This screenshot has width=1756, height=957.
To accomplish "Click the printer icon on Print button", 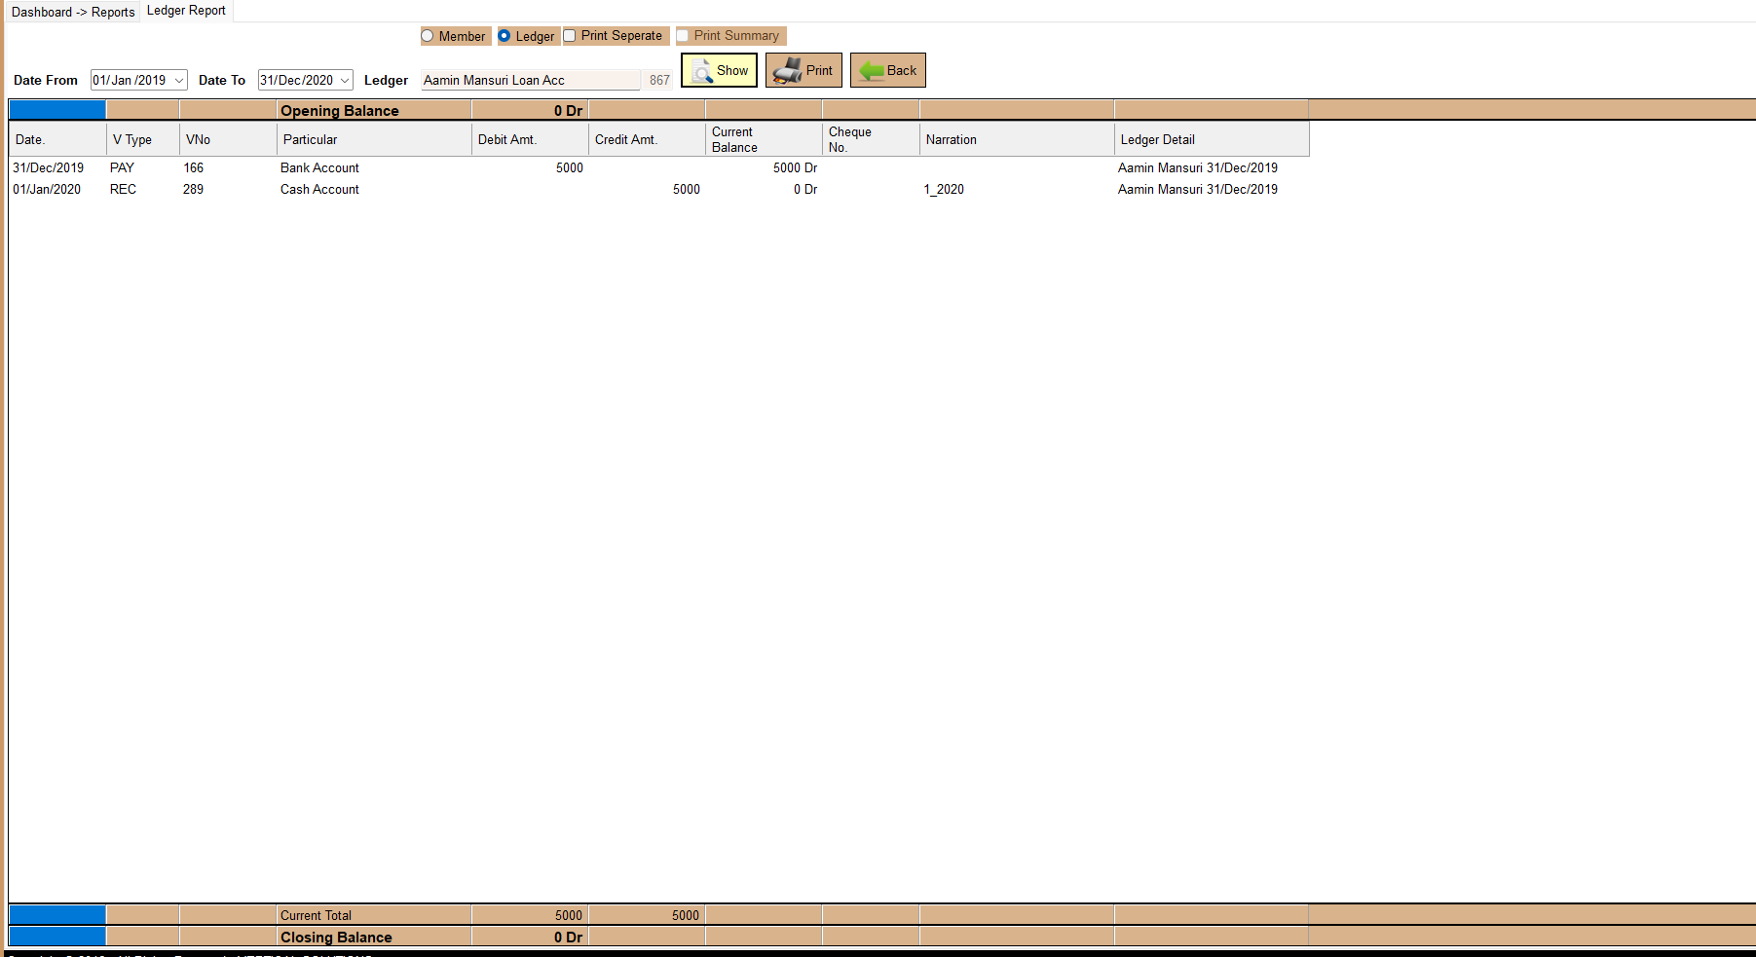I will coord(787,70).
